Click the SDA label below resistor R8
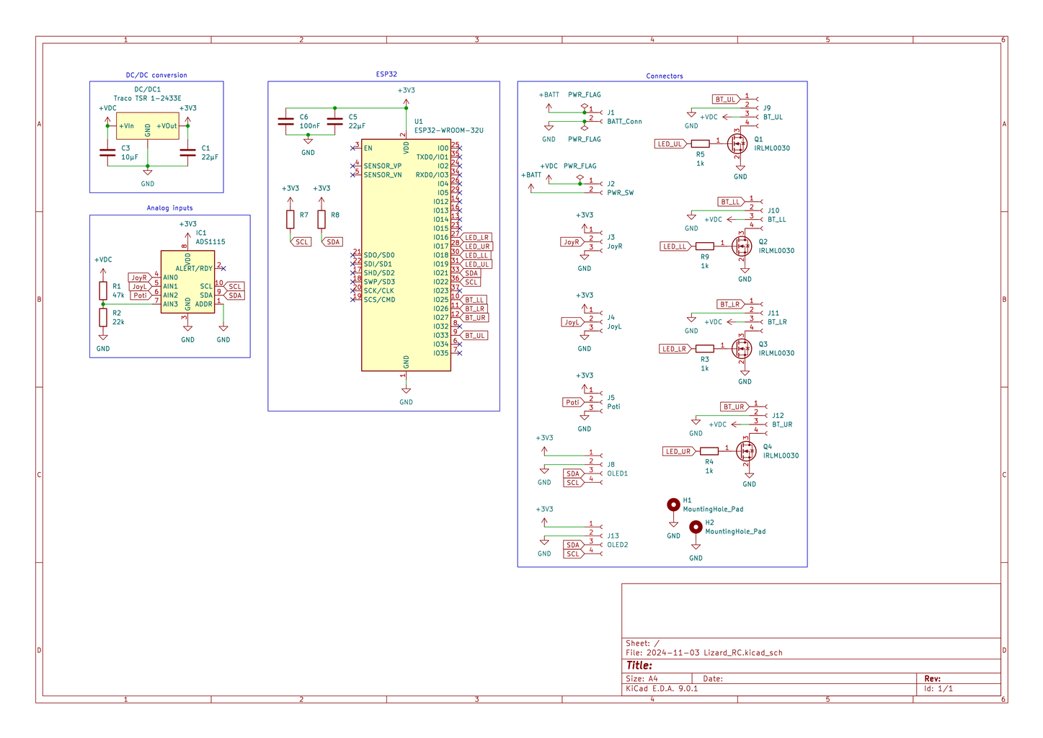 [332, 242]
